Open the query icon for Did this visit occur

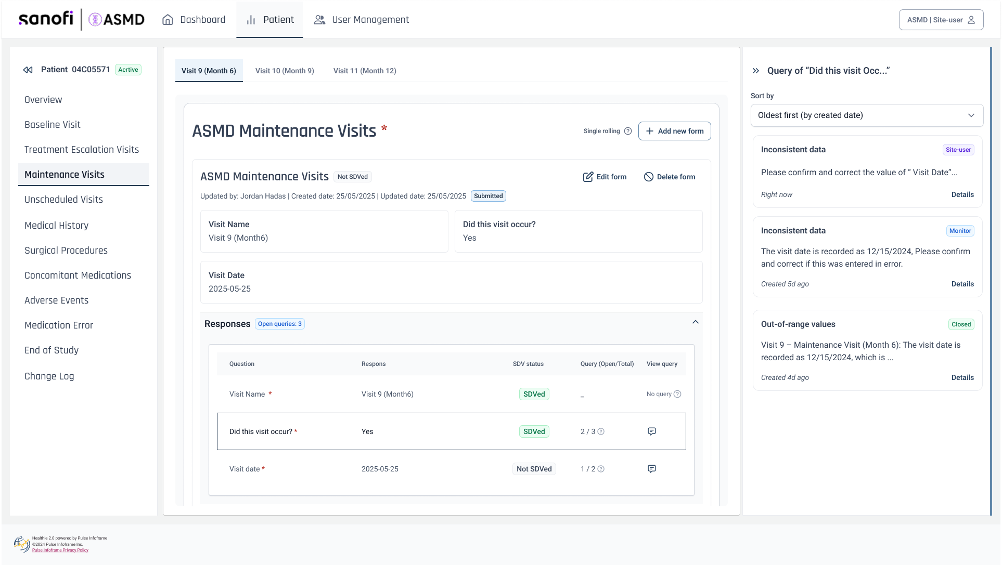[652, 431]
